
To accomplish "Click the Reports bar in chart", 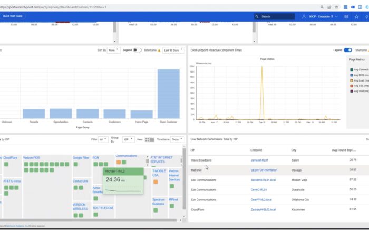I will click(x=34, y=114).
